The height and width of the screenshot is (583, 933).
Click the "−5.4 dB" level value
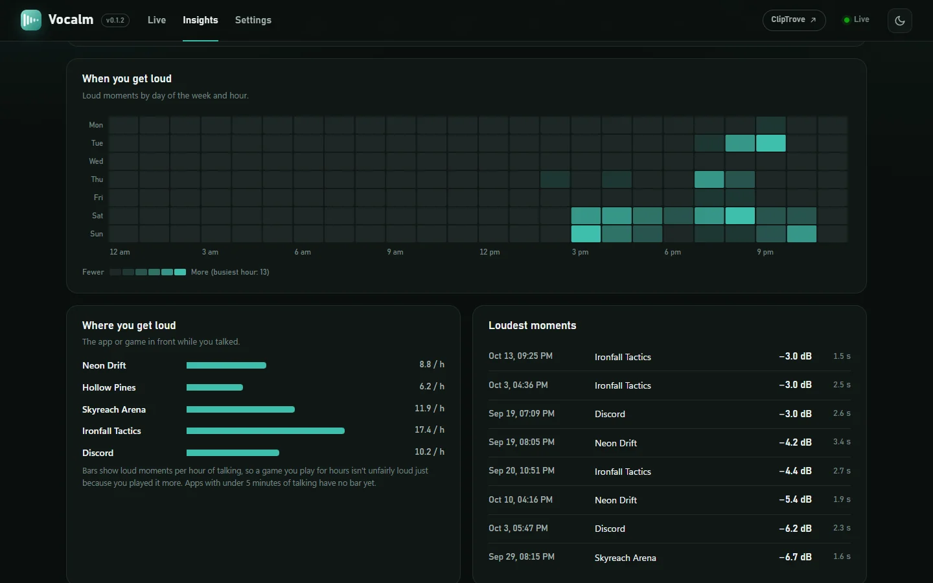(x=795, y=499)
